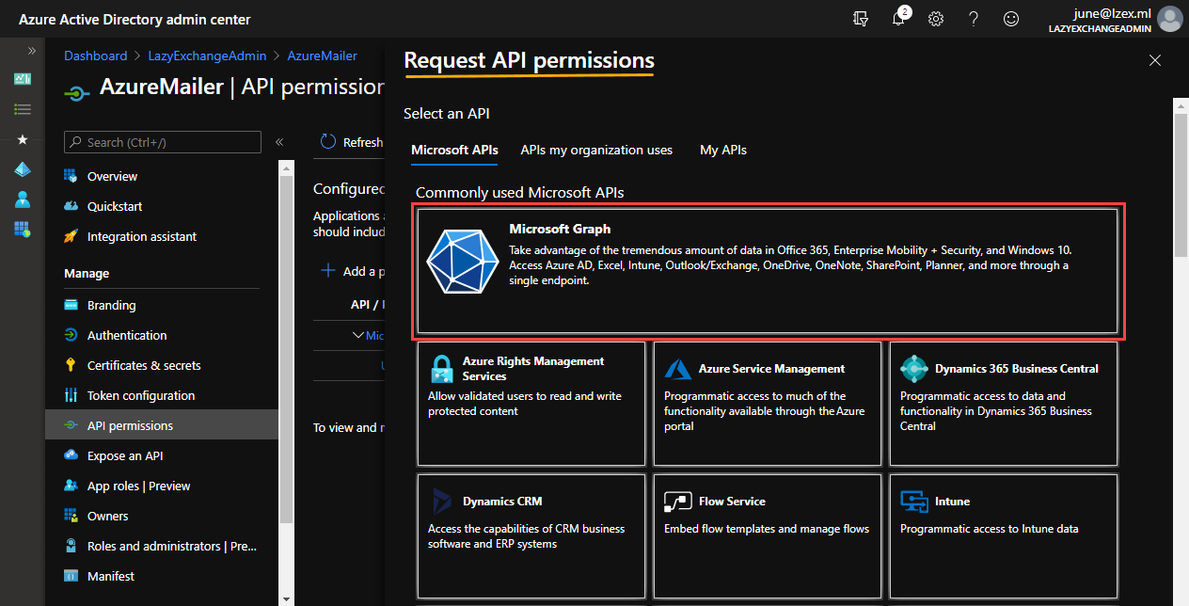This screenshot has height=606, width=1189.
Task: Go to LazyExchangeAdmin breadcrumb
Action: (x=207, y=56)
